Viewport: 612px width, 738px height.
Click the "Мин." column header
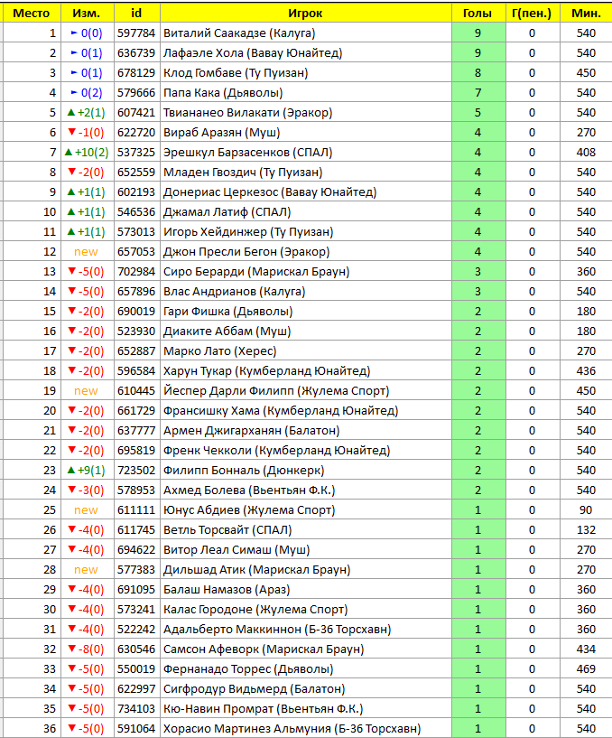click(586, 14)
